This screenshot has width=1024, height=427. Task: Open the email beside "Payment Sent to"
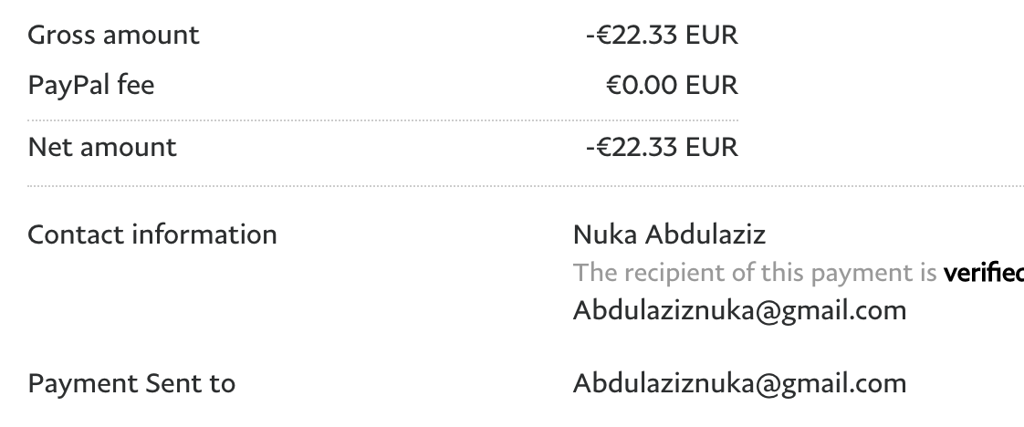(x=739, y=383)
